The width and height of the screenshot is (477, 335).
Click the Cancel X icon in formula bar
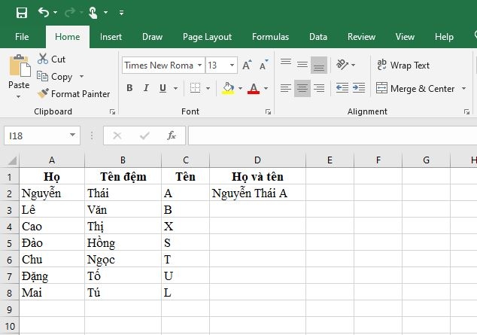click(x=117, y=136)
